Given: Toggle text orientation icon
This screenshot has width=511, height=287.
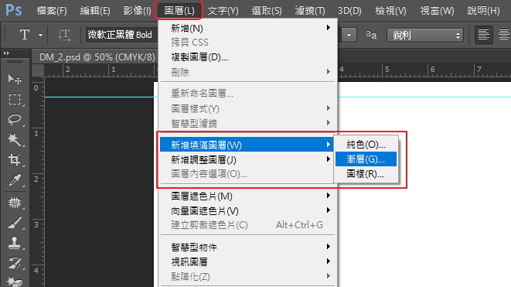Looking at the screenshot, I should tap(64, 35).
